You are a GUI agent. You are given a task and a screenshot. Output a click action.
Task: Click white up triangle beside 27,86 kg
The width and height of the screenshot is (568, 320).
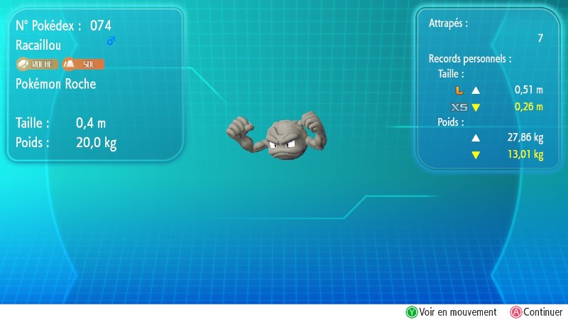pyautogui.click(x=476, y=137)
